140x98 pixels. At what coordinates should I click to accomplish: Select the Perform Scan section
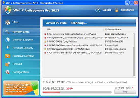point(21,32)
